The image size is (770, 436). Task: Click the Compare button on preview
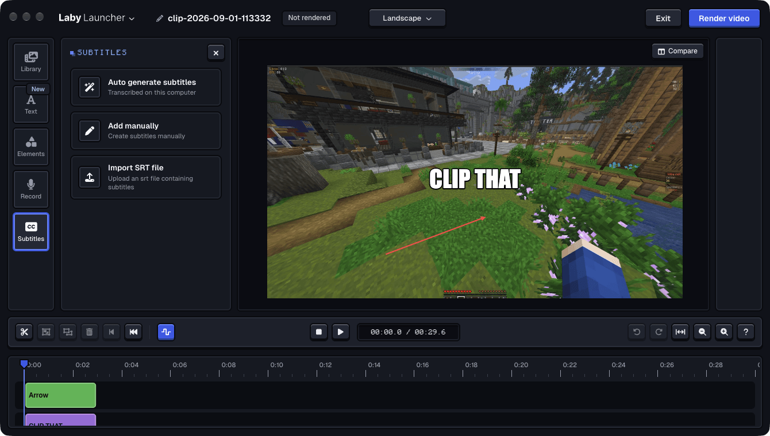pos(677,51)
